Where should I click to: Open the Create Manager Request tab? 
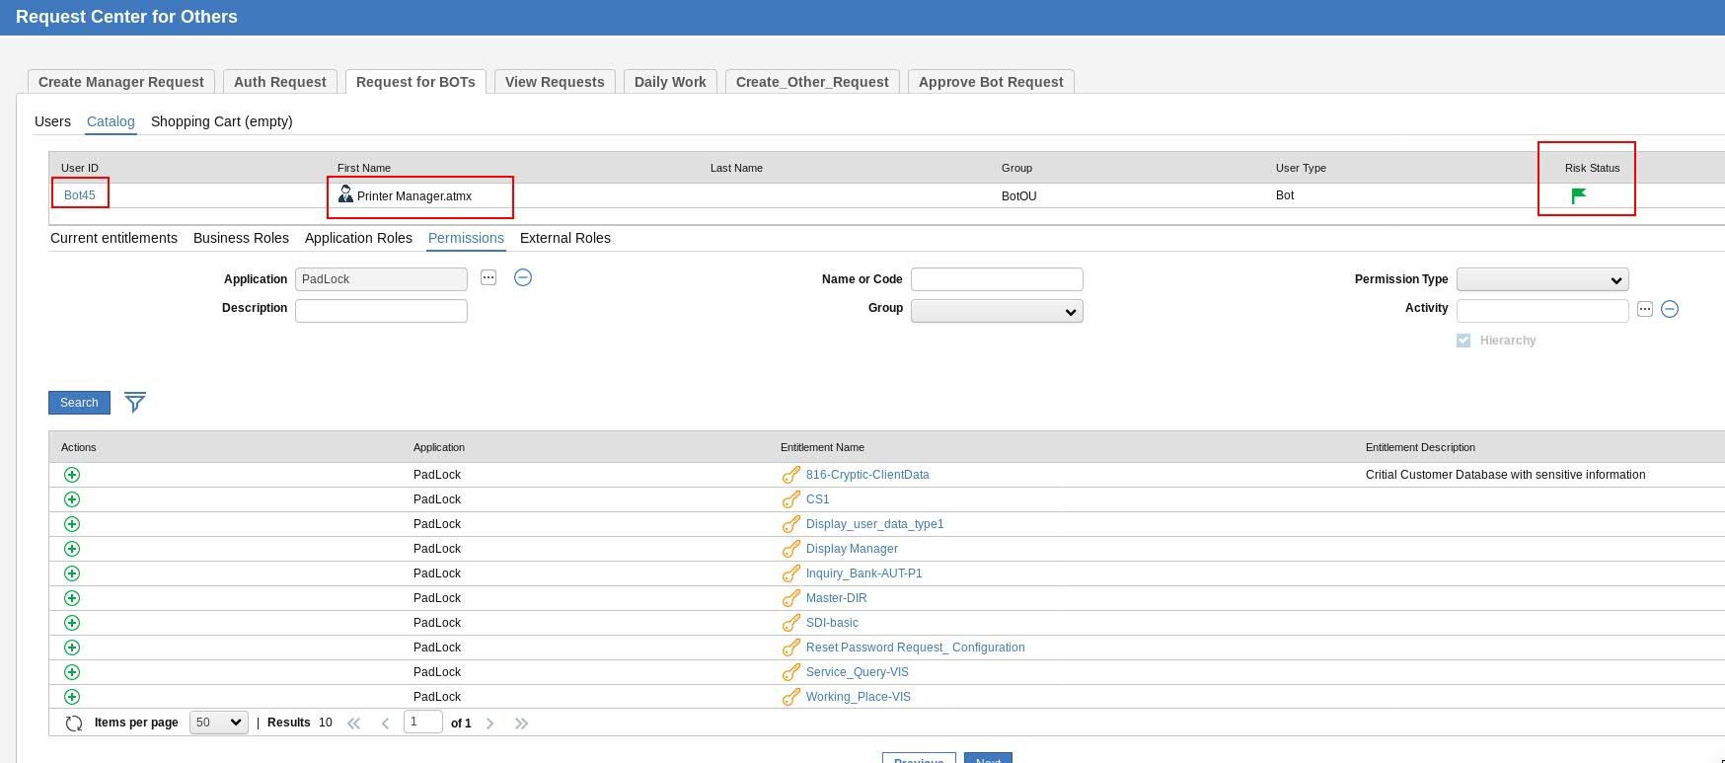click(x=121, y=82)
